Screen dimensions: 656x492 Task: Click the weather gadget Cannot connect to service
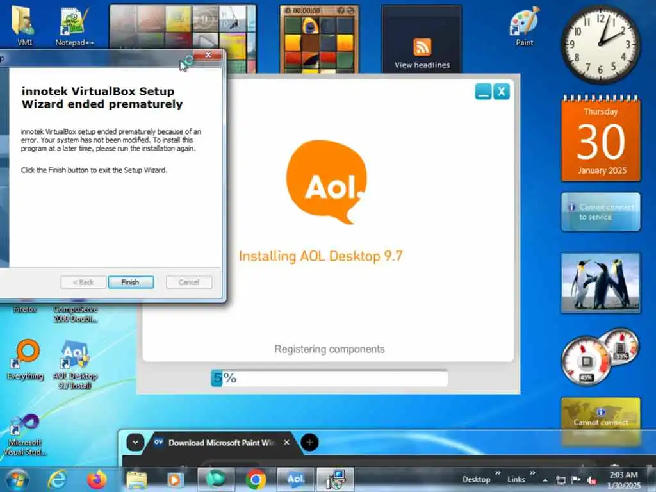tap(600, 211)
